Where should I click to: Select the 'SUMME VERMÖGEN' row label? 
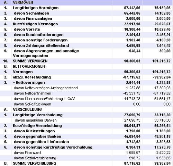30,61
